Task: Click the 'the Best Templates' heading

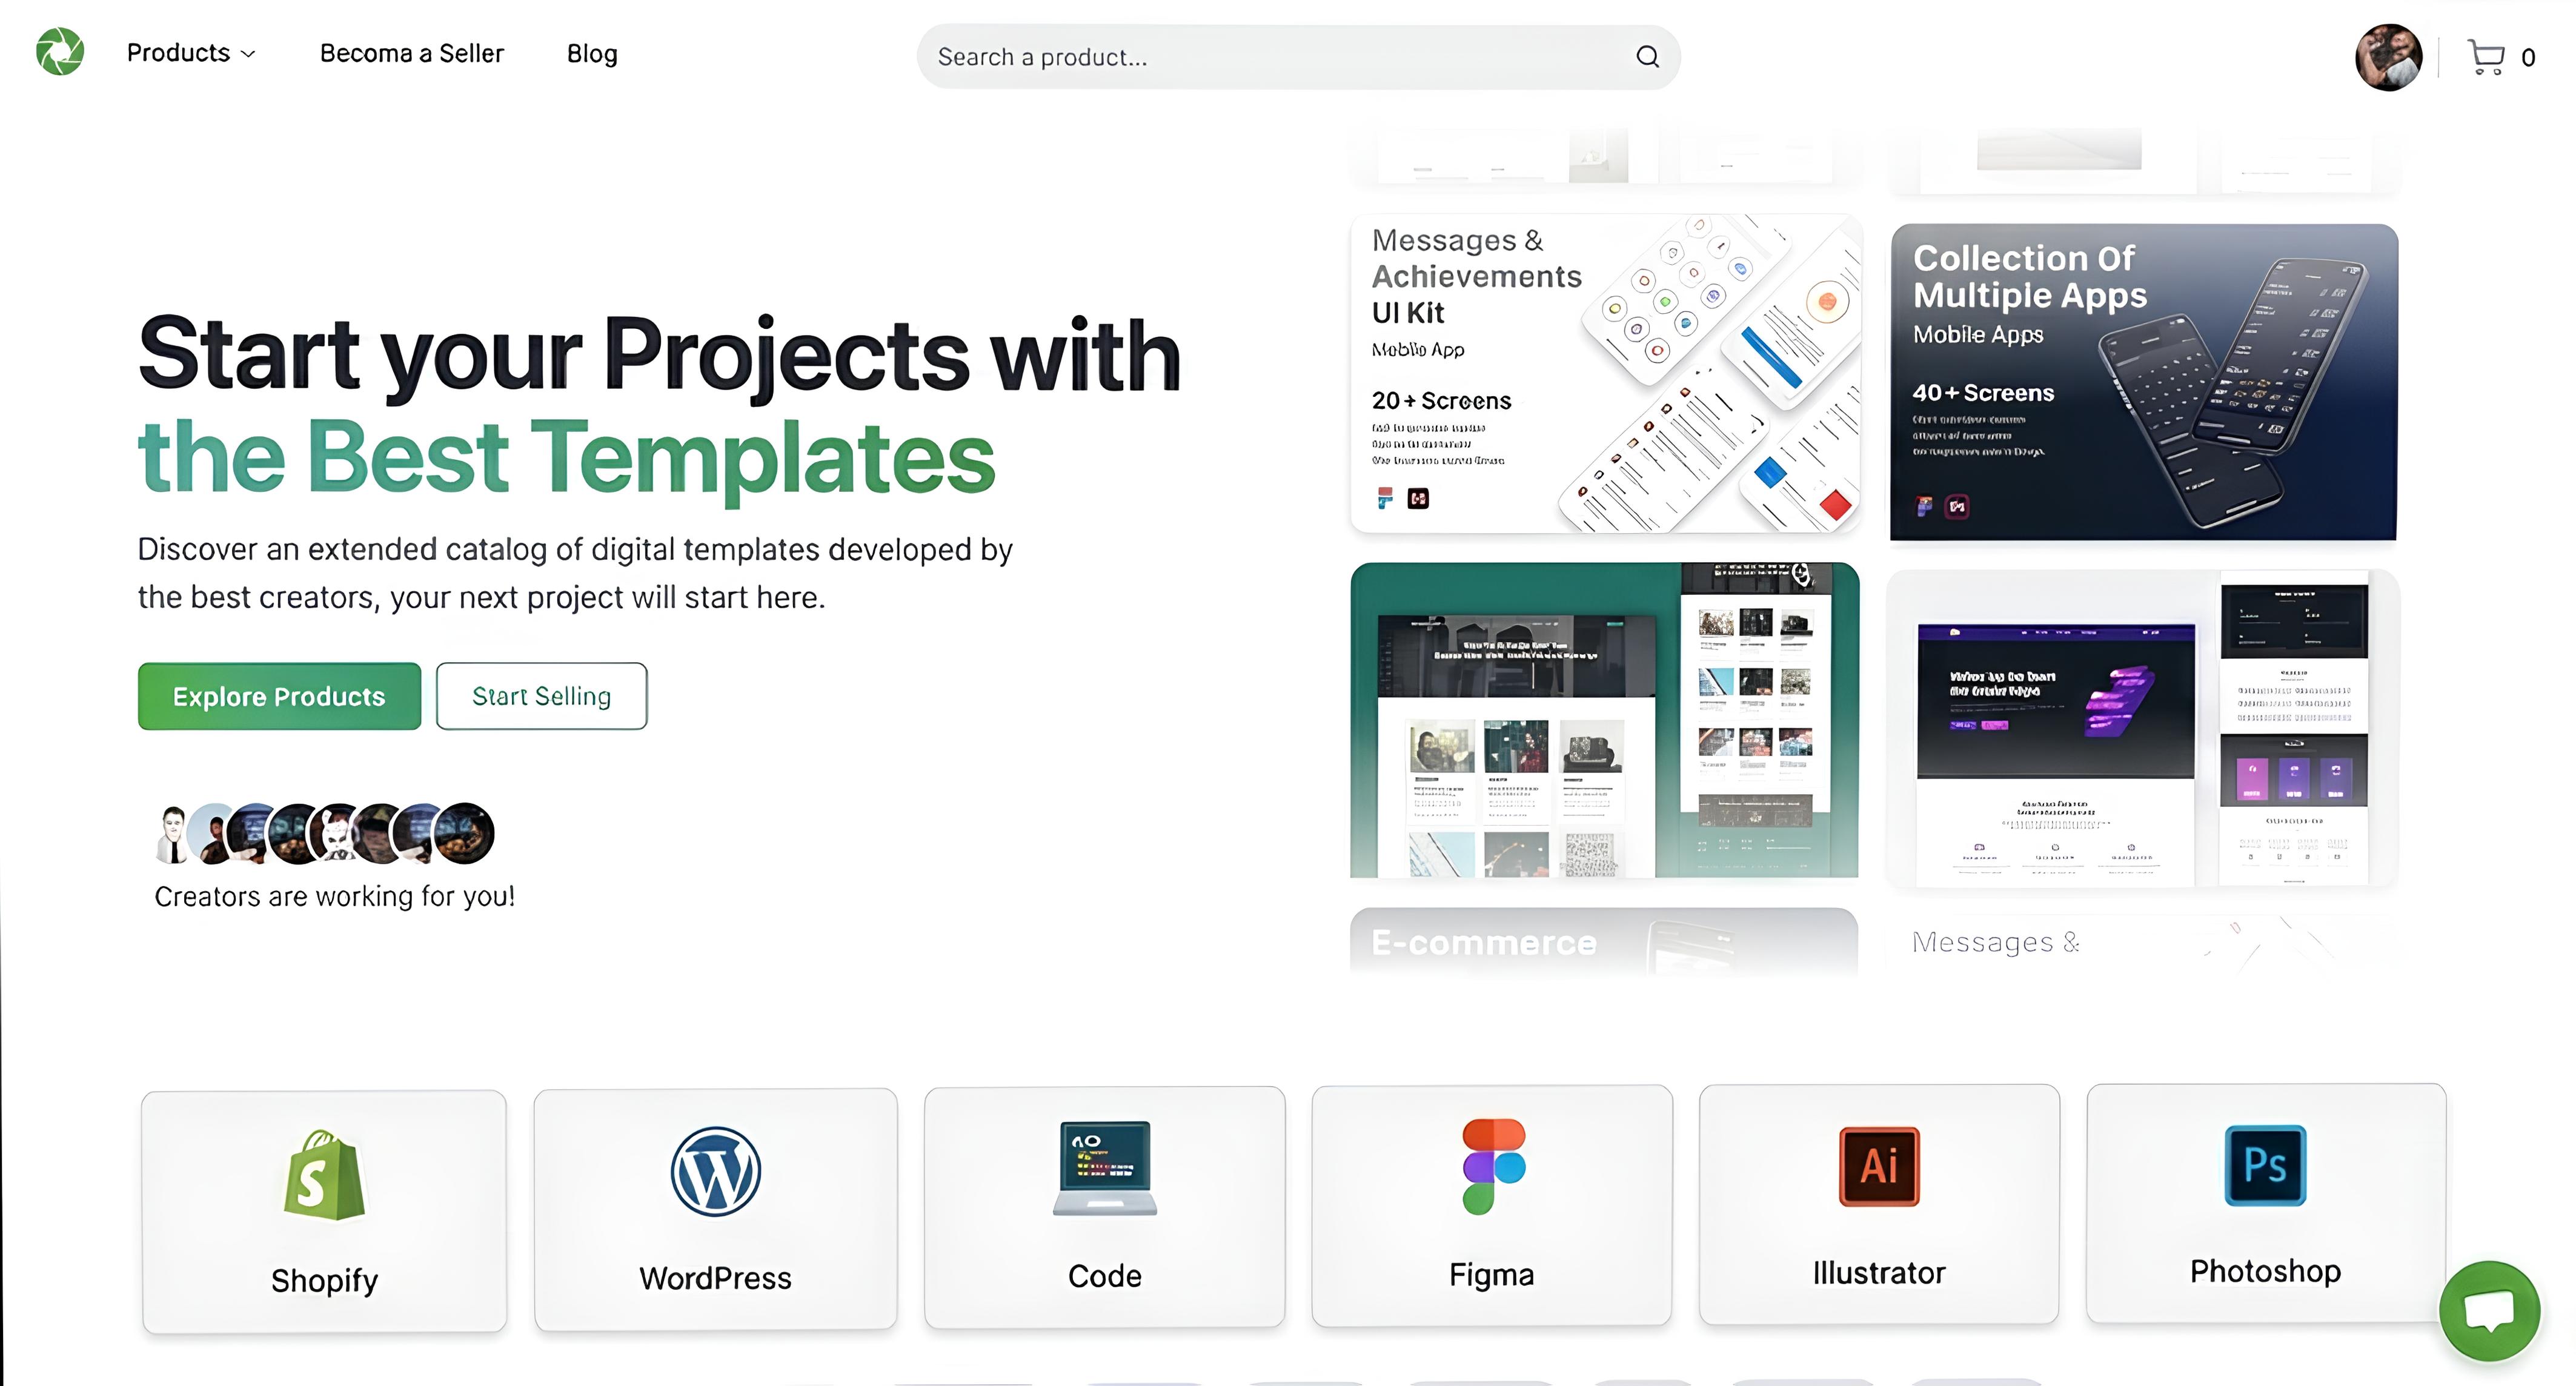Action: pos(567,458)
